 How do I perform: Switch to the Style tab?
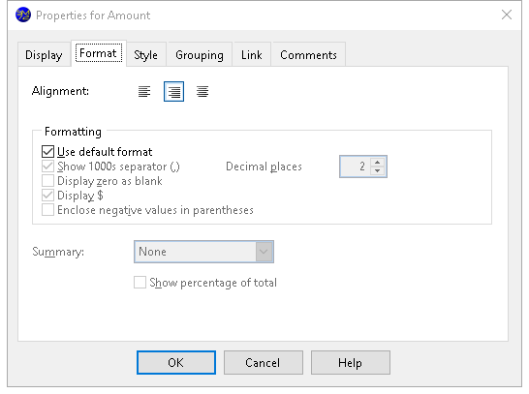pos(145,54)
